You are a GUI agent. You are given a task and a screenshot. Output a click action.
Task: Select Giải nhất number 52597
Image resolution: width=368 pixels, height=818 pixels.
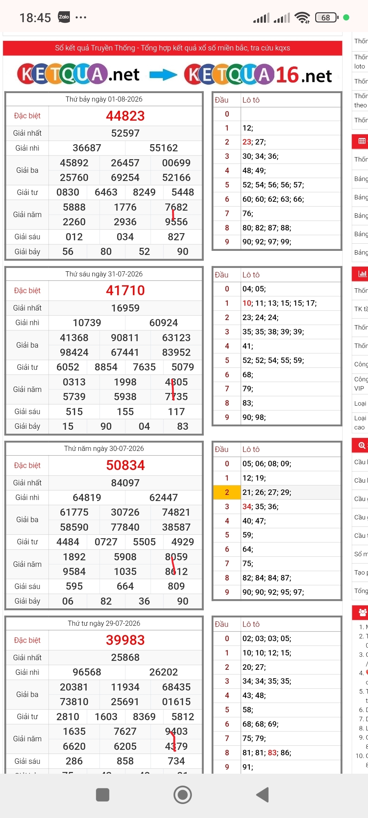coord(125,133)
